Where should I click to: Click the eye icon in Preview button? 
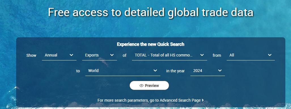pos(141,86)
